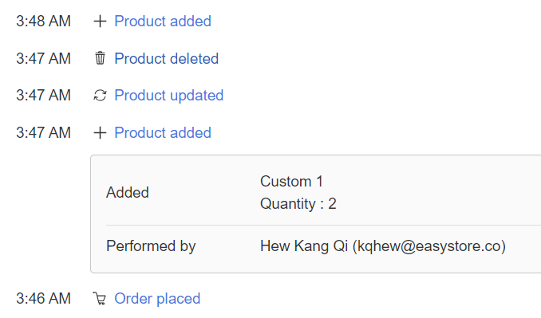Click the plus icon beside 3:48 AM entry

click(x=100, y=22)
